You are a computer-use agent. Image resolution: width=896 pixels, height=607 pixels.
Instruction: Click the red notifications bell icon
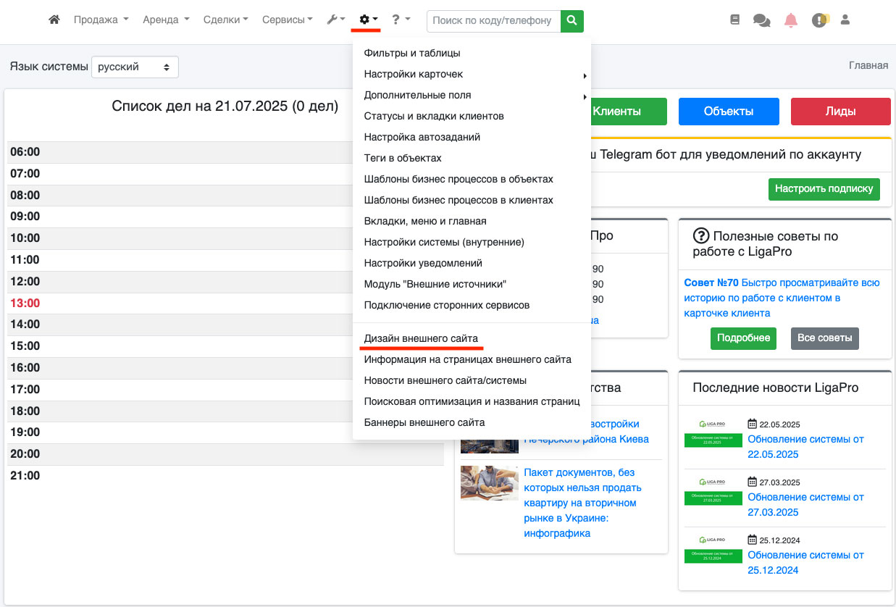tap(790, 20)
